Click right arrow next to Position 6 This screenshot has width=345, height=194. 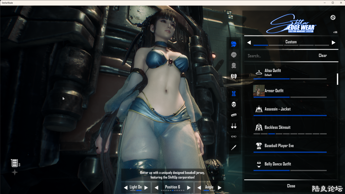pos(189,188)
